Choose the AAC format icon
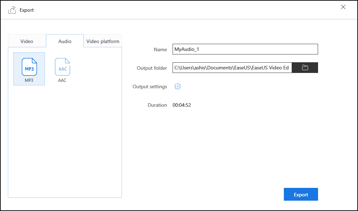Screen dimensions: 358x211 click(x=62, y=67)
